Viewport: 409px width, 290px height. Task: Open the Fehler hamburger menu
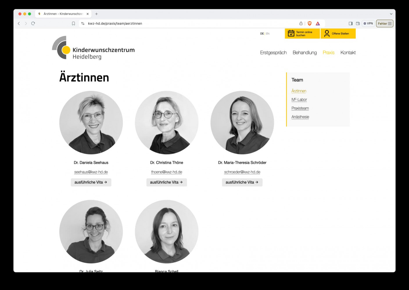385,23
